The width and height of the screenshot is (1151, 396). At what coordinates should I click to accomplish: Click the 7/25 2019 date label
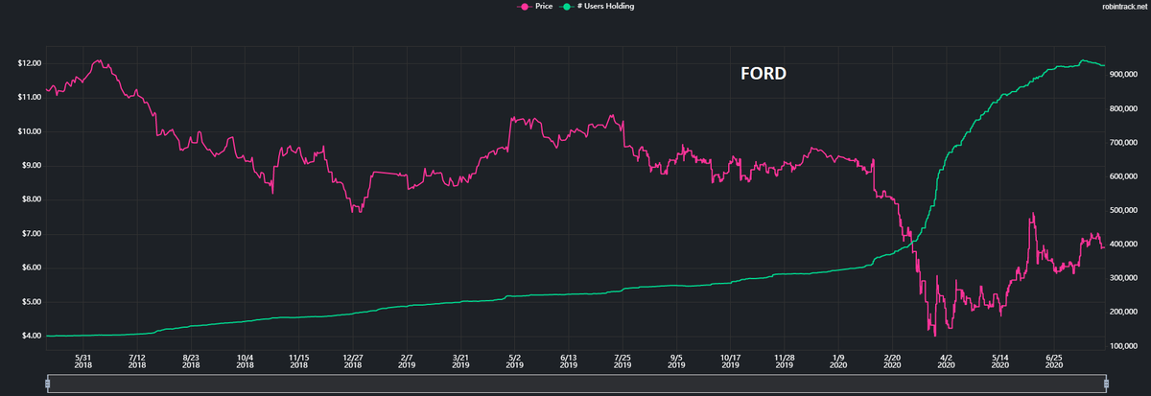622,361
